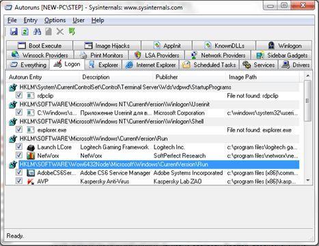This screenshot has width=319, height=246.
Task: Click the Launch LCore Logitech icon
Action: pos(31,147)
